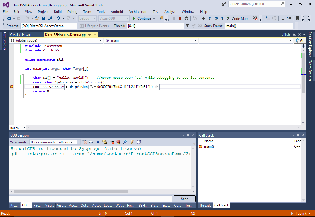The height and width of the screenshot is (217, 315).
Task: Click the Step Into arrow icon
Action: point(210,18)
